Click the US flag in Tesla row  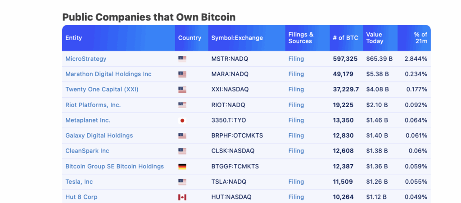(182, 182)
